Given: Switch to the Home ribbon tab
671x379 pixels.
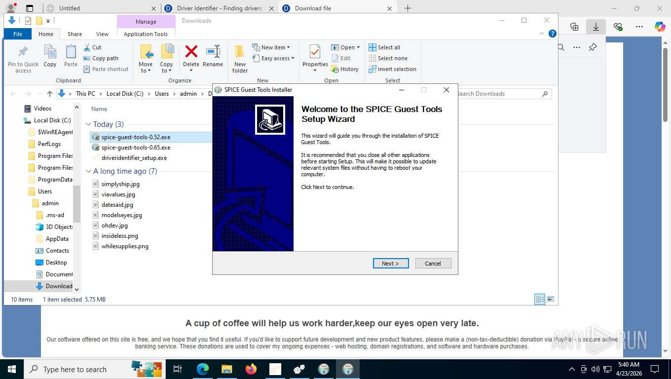Looking at the screenshot, I should pyautogui.click(x=46, y=34).
